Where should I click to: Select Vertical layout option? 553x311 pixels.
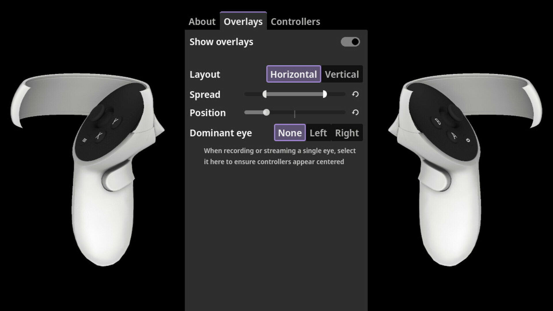(x=342, y=74)
